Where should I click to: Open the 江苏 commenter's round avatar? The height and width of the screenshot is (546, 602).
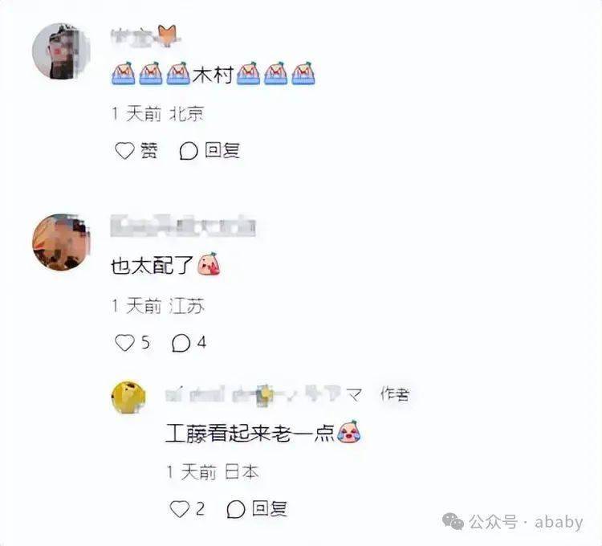[61, 242]
